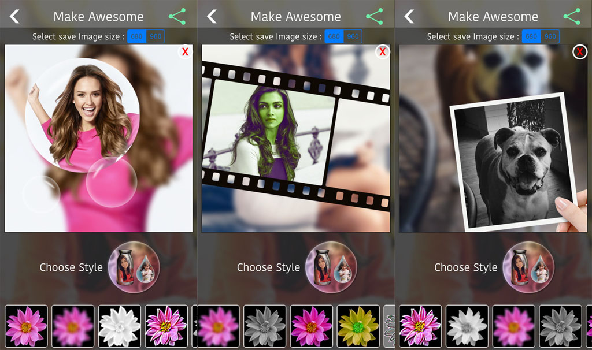This screenshot has height=350, width=592.
Task: Open Choose Style below the film strip photo
Action: click(331, 267)
